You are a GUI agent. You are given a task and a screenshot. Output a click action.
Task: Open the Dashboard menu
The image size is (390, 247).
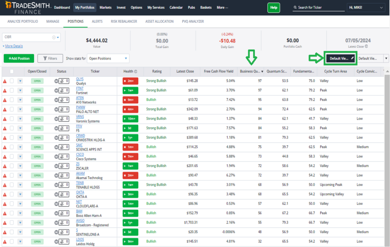point(62,8)
